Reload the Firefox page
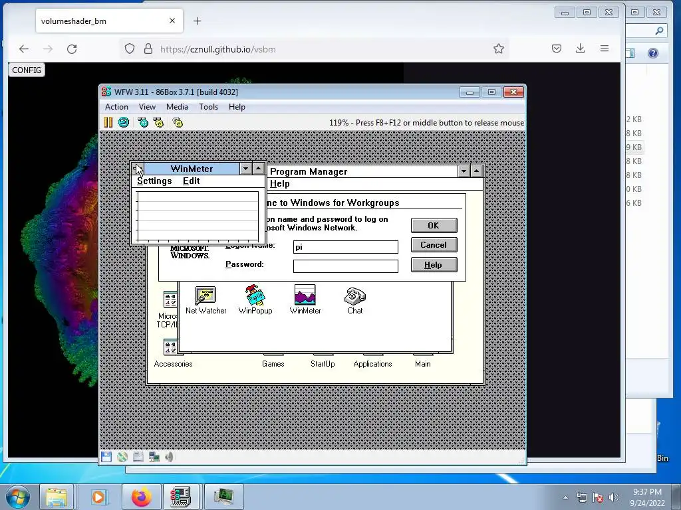The width and height of the screenshot is (681, 510). (x=72, y=49)
